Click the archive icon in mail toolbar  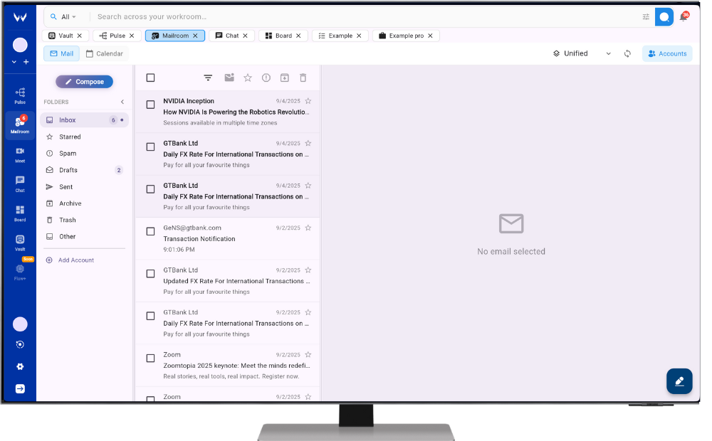point(284,78)
